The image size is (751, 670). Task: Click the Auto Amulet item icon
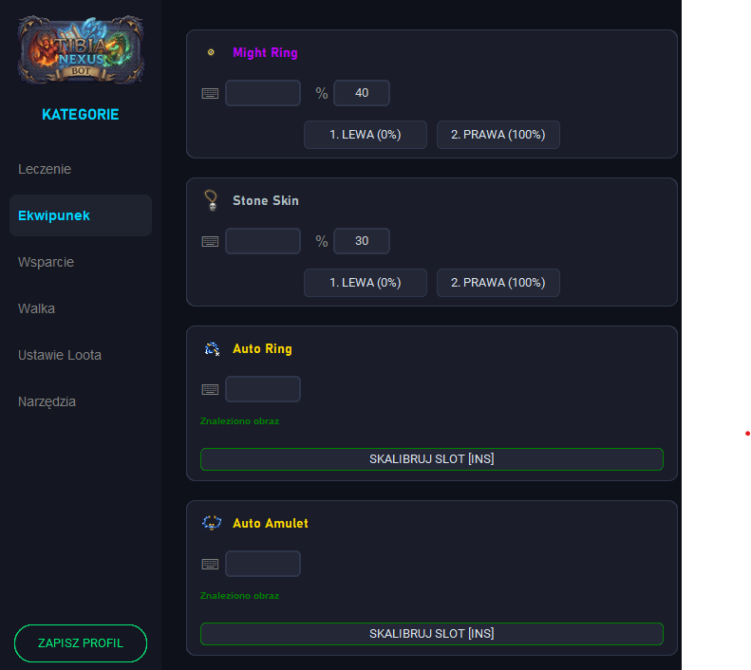[211, 523]
